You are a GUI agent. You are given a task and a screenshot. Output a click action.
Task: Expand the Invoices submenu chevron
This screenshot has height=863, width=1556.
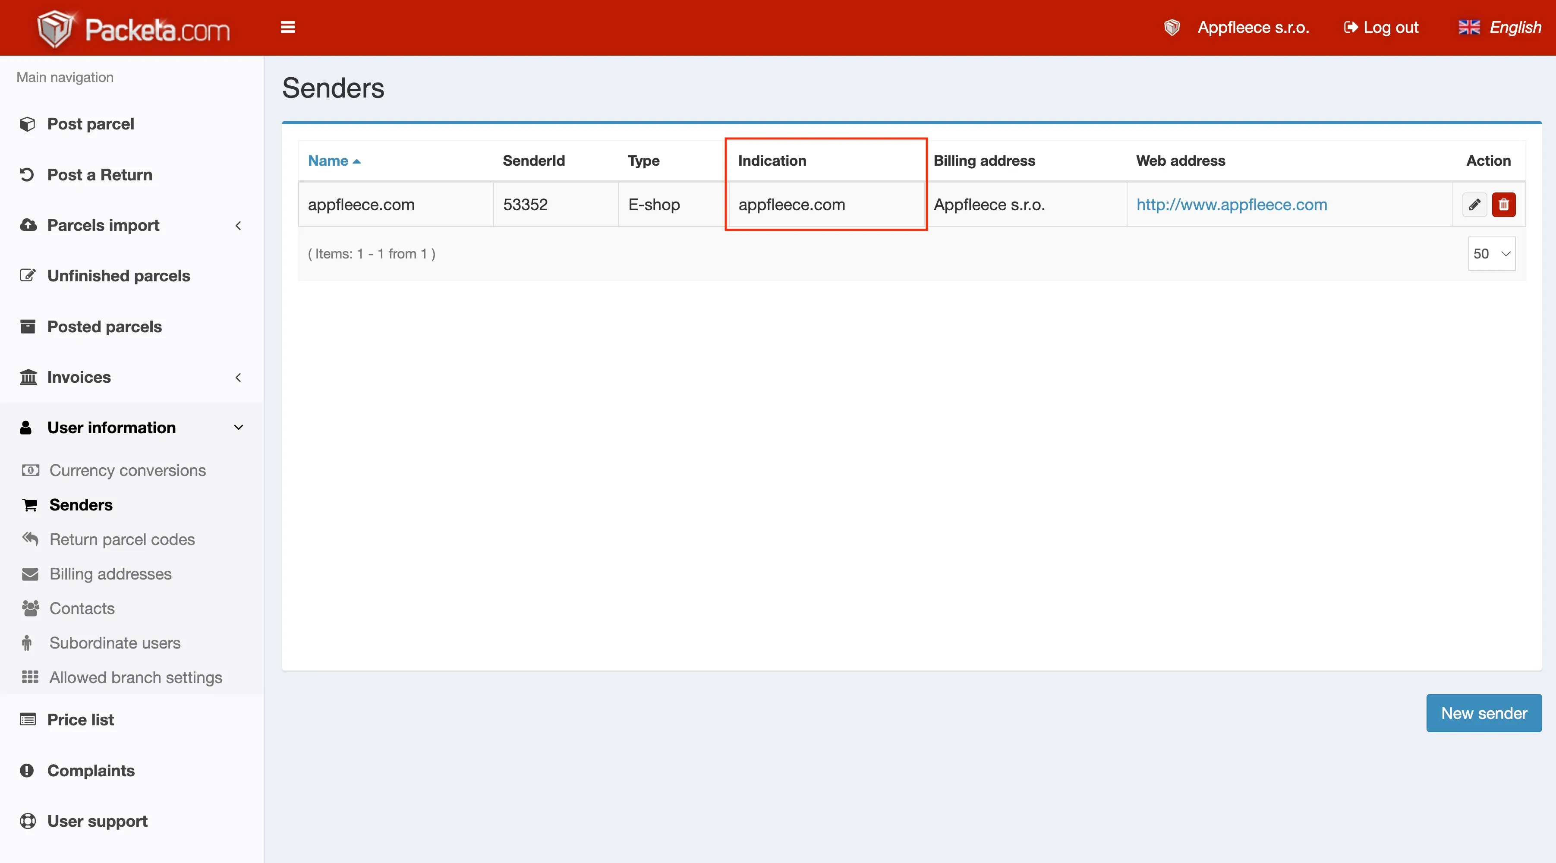click(x=238, y=378)
